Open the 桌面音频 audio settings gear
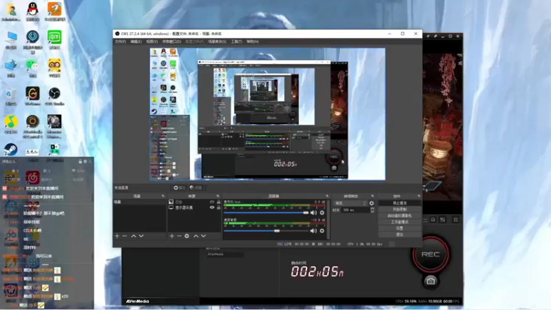Image resolution: width=551 pixels, height=310 pixels. pyautogui.click(x=322, y=231)
